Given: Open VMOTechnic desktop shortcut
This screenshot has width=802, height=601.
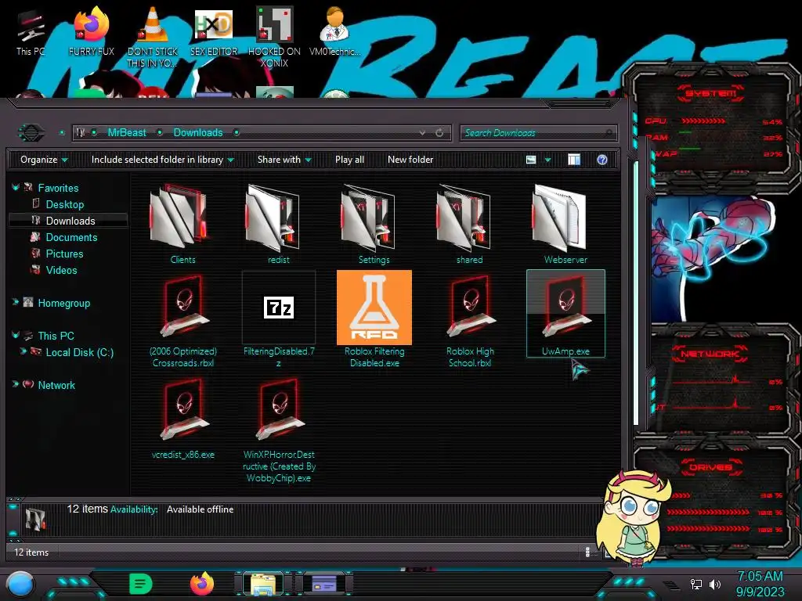Looking at the screenshot, I should point(334,31).
